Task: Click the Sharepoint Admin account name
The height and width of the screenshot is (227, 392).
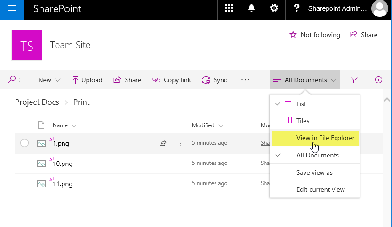Action: point(337,9)
